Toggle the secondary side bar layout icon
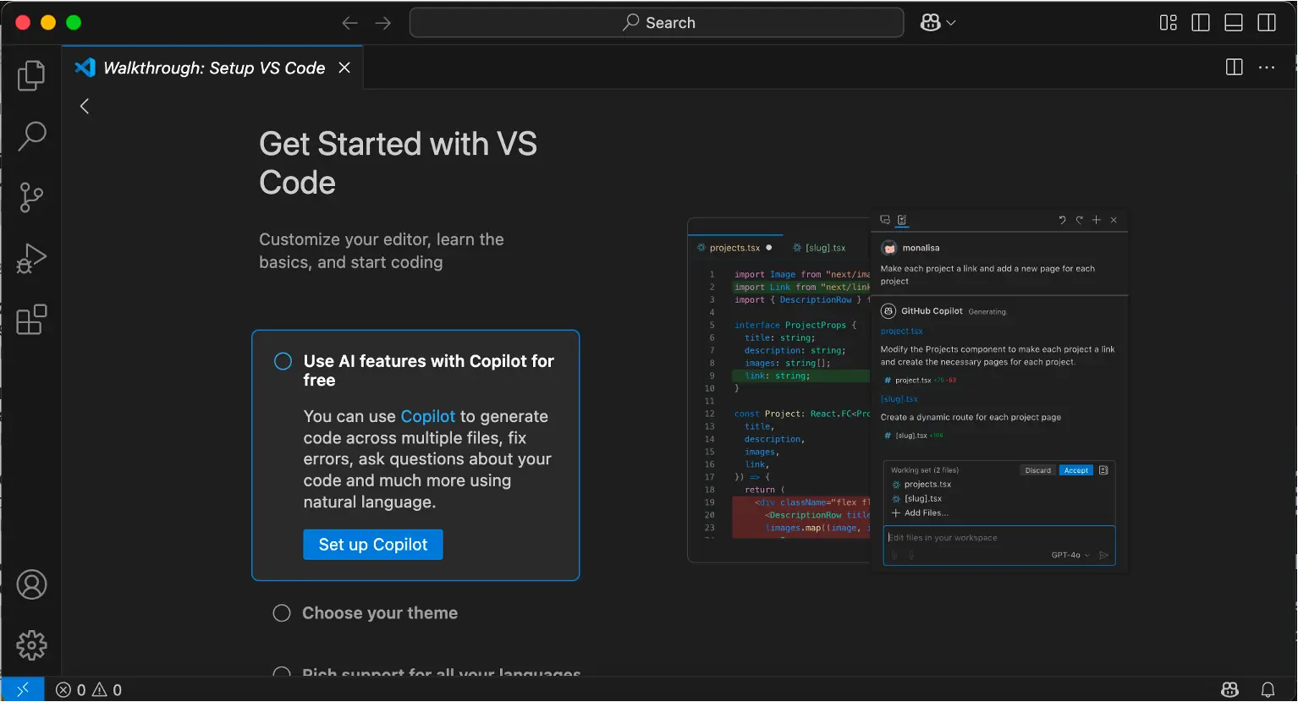The width and height of the screenshot is (1298, 702). click(1267, 23)
